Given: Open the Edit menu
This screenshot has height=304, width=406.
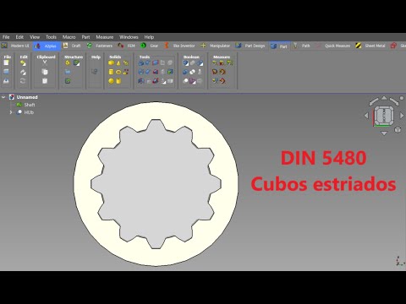Looking at the screenshot, I should click(19, 37).
